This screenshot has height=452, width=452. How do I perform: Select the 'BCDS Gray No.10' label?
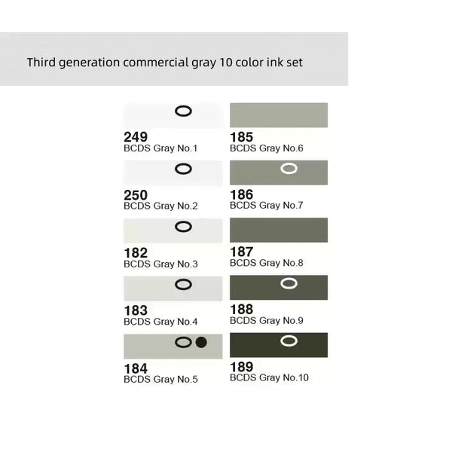(269, 377)
